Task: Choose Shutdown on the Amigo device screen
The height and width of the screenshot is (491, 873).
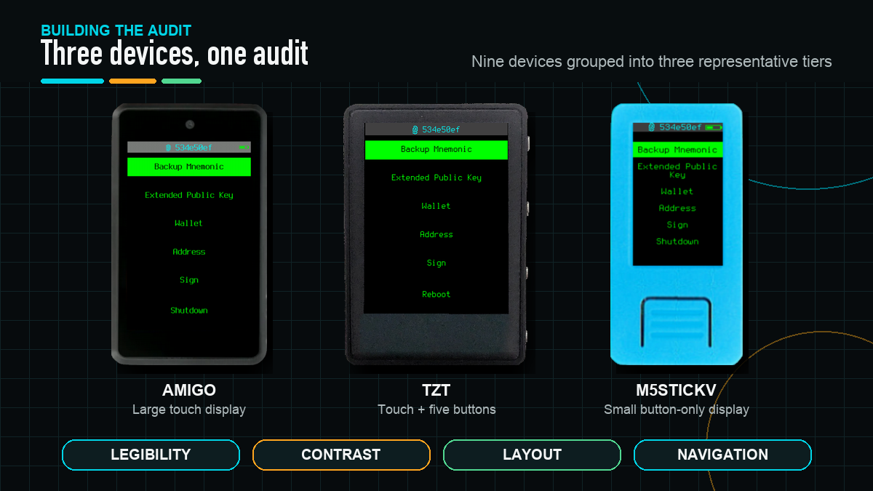Action: [189, 311]
